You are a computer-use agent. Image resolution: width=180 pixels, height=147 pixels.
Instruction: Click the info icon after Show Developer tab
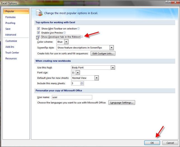(82, 37)
